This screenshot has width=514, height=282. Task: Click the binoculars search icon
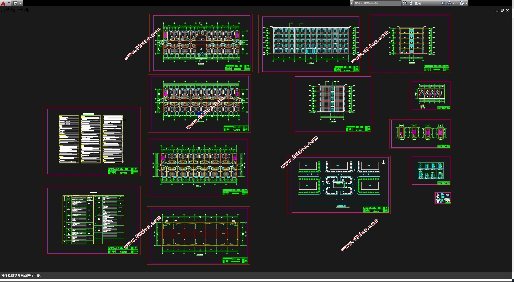pos(405,3)
